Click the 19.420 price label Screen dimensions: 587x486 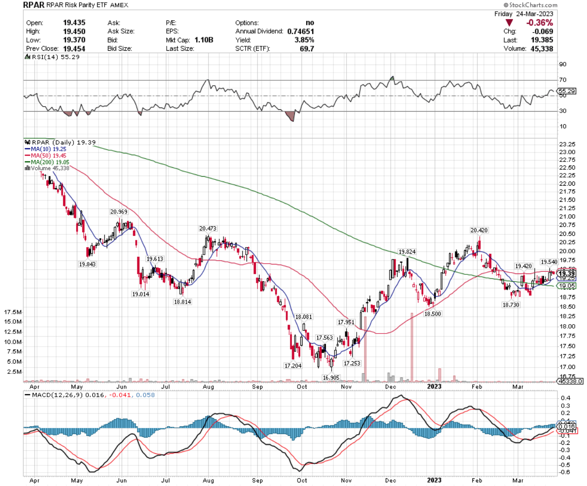pos(523,266)
